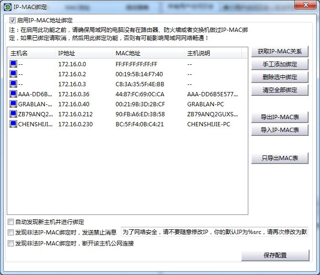Click the warning message text field

point(214,232)
